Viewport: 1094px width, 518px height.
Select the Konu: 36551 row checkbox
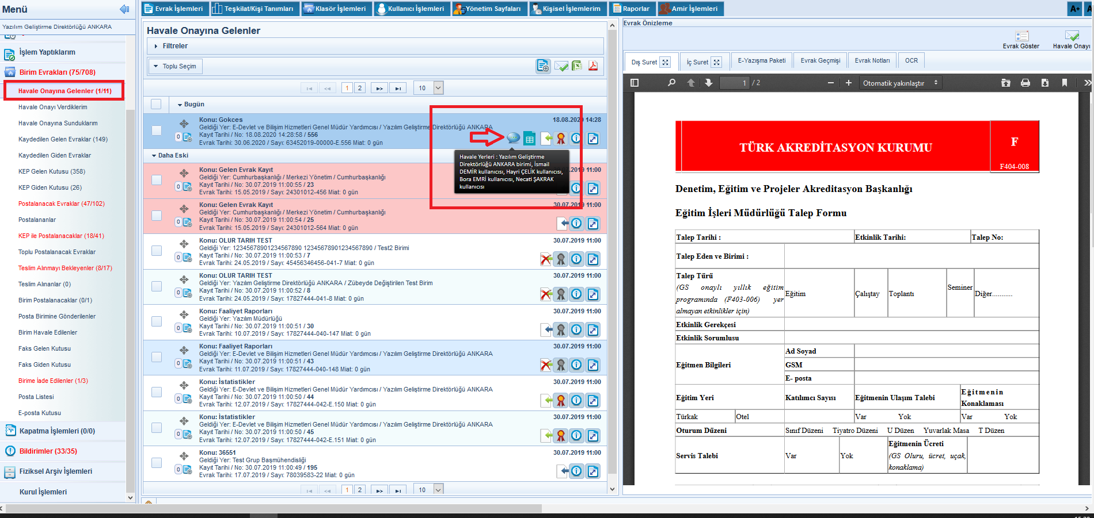tap(157, 462)
